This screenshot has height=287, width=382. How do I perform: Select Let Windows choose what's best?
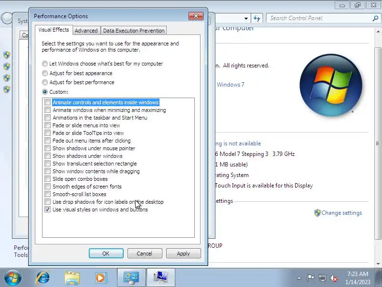(x=45, y=64)
